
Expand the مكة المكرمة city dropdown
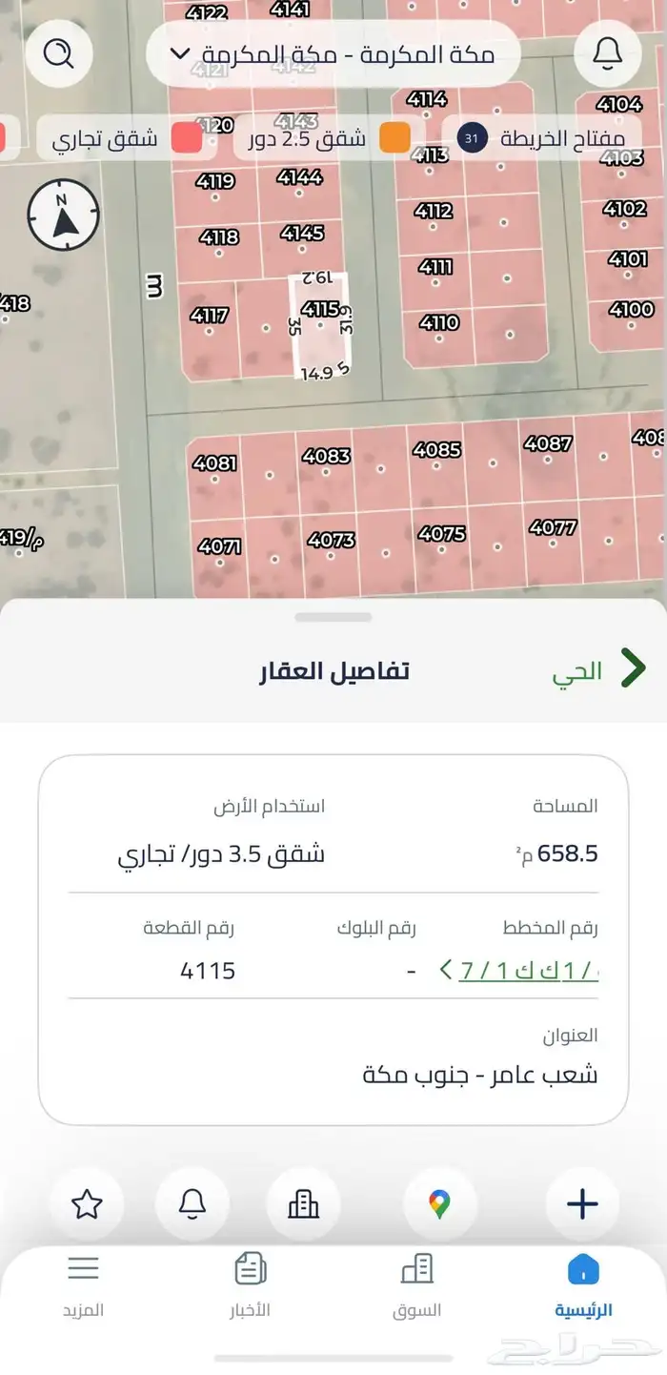coord(333,54)
